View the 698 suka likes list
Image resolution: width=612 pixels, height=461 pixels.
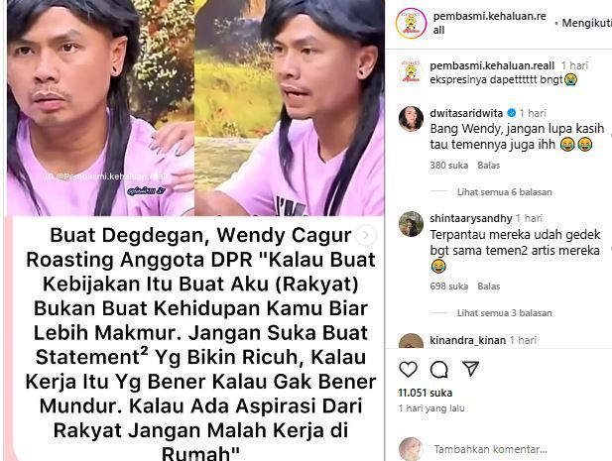(449, 287)
